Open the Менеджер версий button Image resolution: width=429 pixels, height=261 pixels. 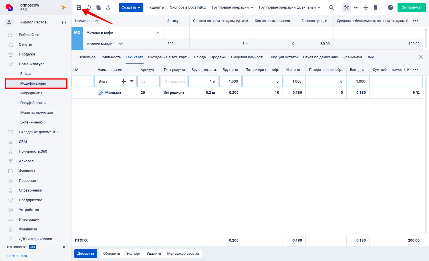pos(183,254)
